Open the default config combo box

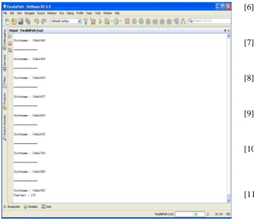(x=66, y=21)
